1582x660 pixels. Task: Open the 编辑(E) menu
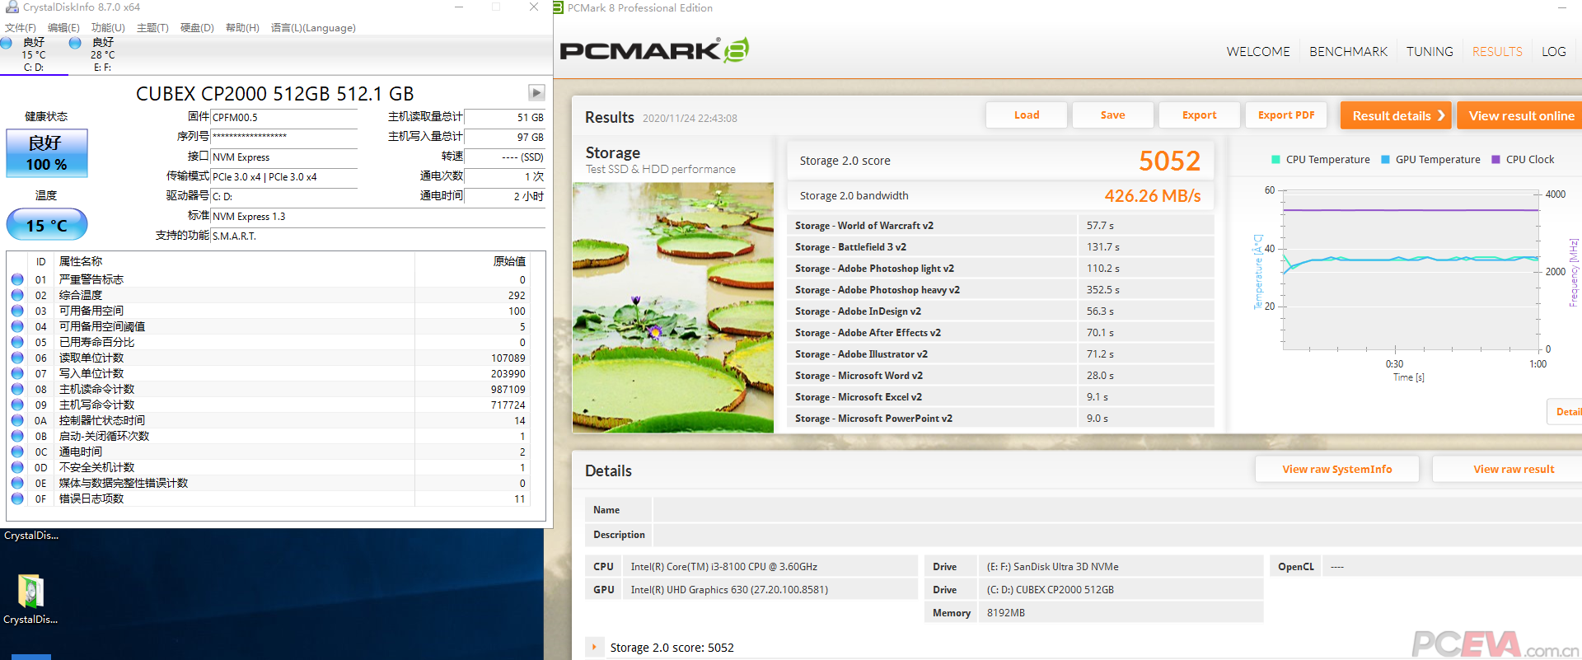tap(63, 28)
